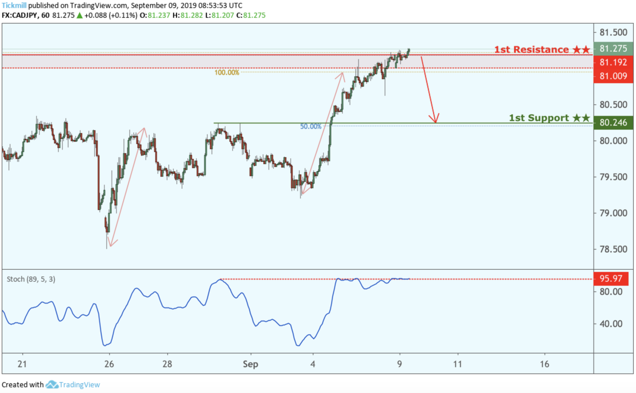636x393 pixels.
Task: Click the 95.97 stochastic value tag
Action: [611, 279]
